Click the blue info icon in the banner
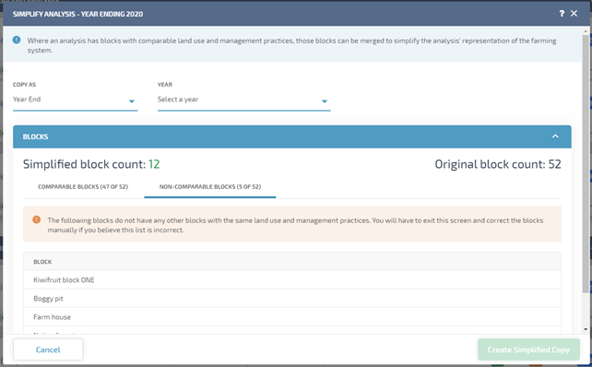 17,40
